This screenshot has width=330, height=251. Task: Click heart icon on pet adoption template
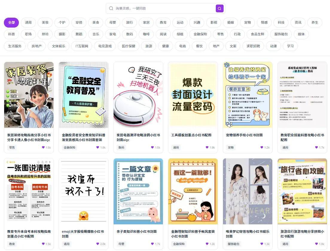pyautogui.click(x=262, y=147)
